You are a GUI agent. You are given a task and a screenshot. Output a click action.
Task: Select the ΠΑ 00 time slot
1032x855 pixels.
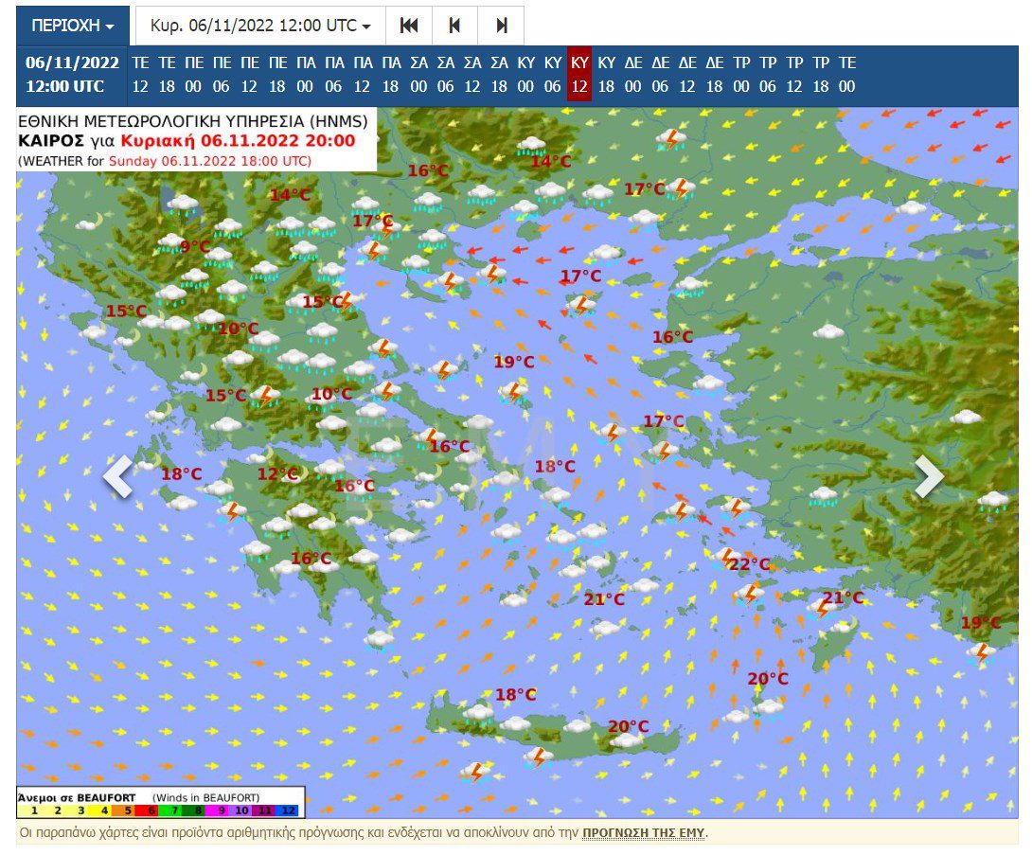(x=306, y=75)
